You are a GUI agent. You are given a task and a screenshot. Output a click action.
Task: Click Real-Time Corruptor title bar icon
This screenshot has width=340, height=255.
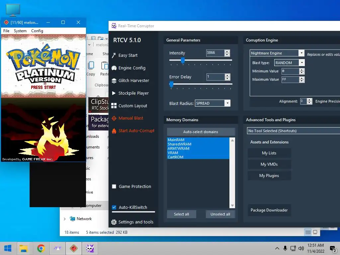[x=114, y=26]
